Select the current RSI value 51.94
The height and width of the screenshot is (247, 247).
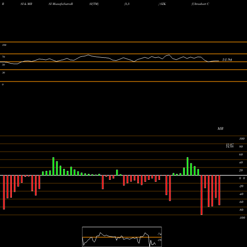[x=227, y=60]
